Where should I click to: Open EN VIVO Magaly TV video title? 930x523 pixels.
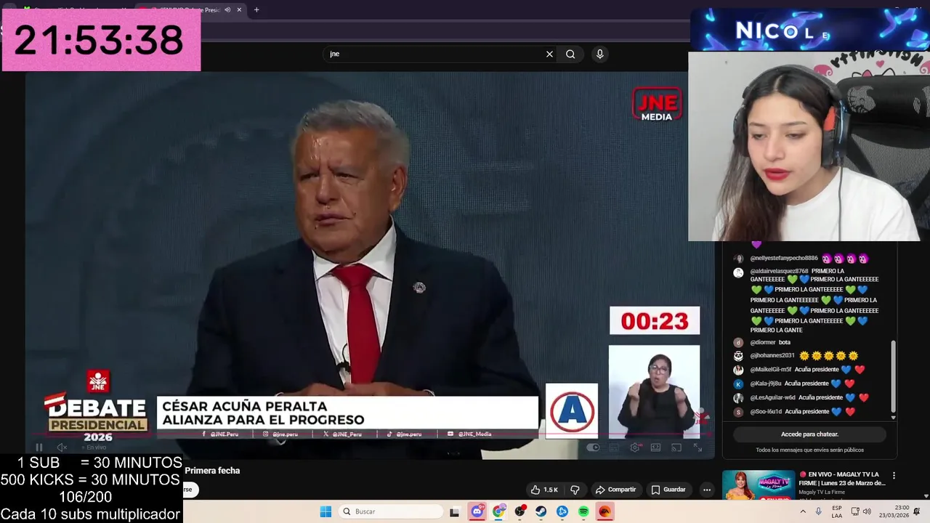pos(842,479)
